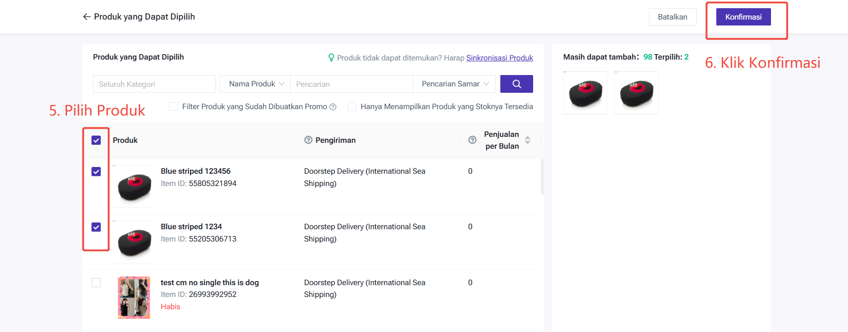Click the back arrow beside page title
Image resolution: width=848 pixels, height=332 pixels.
click(x=87, y=17)
